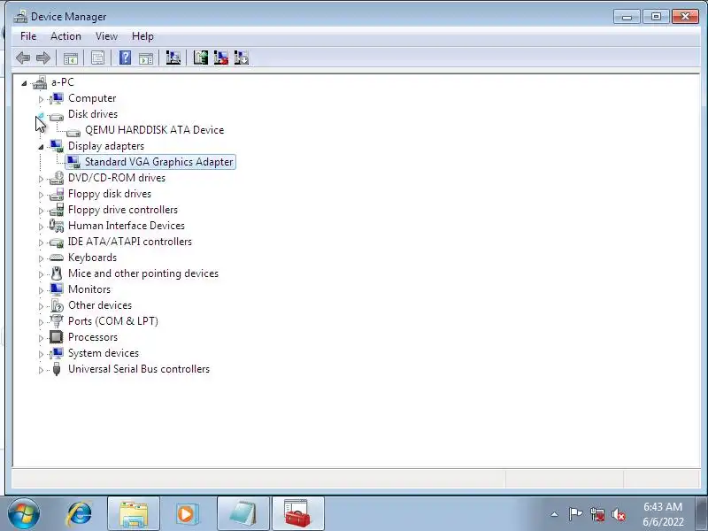The width and height of the screenshot is (708, 531).
Task: Open Windows Explorer folder from taskbar
Action: tap(134, 514)
